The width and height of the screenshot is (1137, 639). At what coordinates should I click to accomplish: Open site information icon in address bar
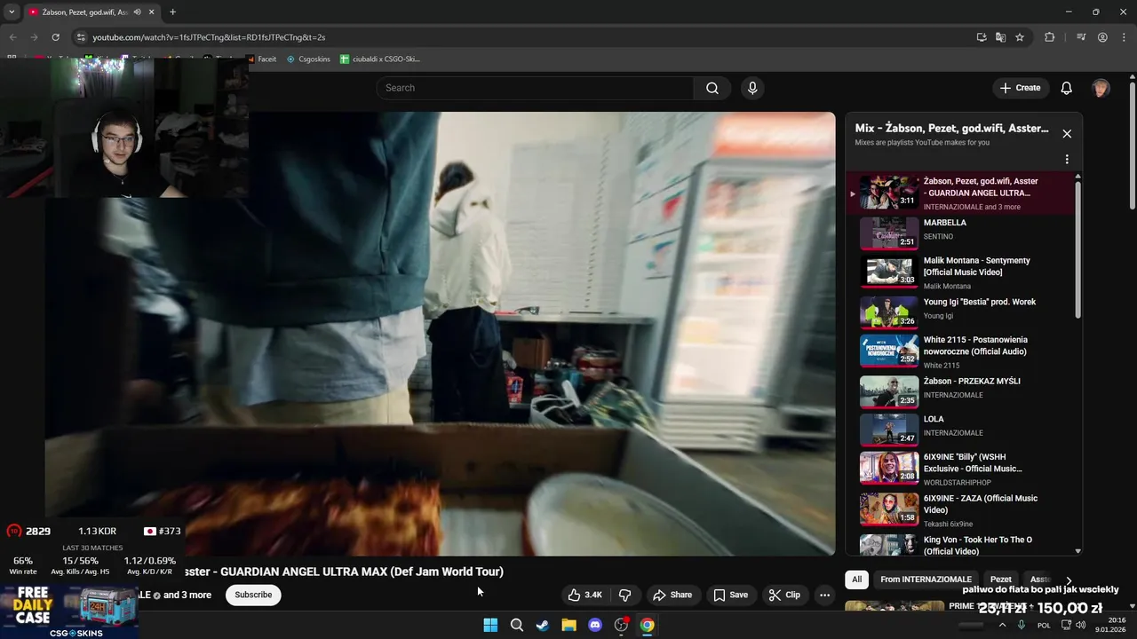(81, 37)
